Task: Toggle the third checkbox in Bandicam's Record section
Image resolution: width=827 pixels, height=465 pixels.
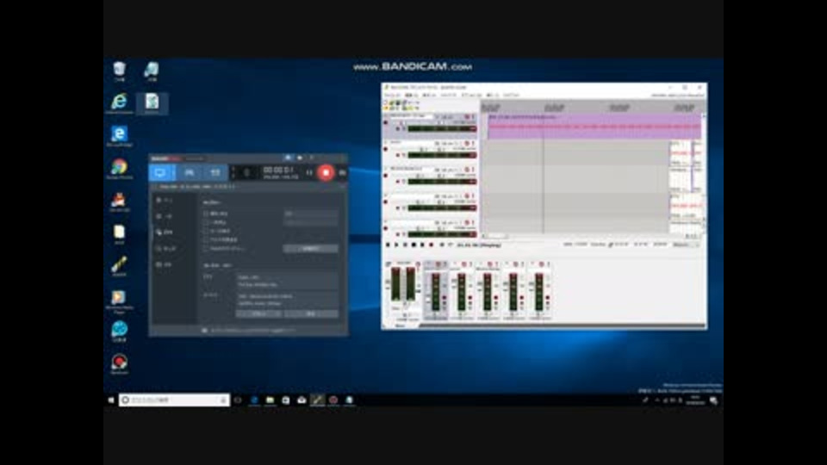Action: point(206,231)
